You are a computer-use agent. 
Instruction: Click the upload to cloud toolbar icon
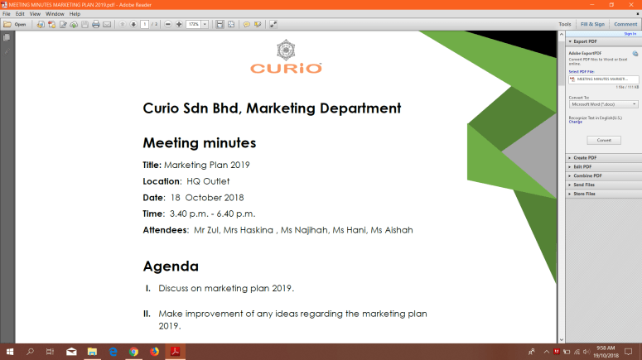pyautogui.click(x=74, y=25)
